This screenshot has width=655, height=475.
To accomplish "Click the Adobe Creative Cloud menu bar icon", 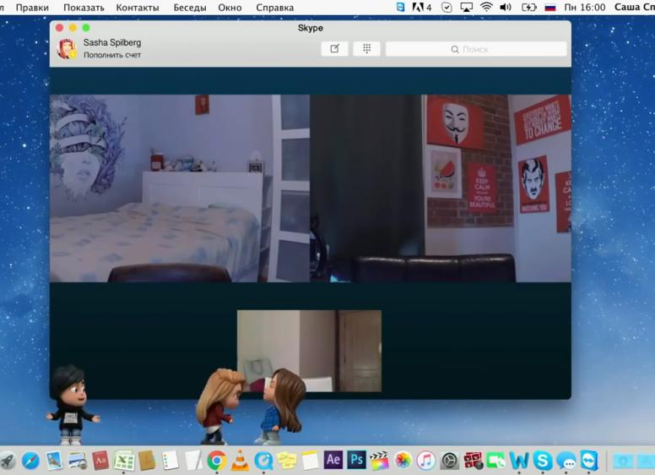I will (421, 7).
